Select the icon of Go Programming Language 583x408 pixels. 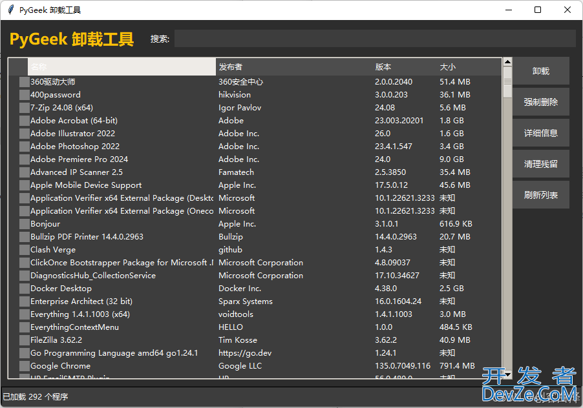tap(24, 353)
